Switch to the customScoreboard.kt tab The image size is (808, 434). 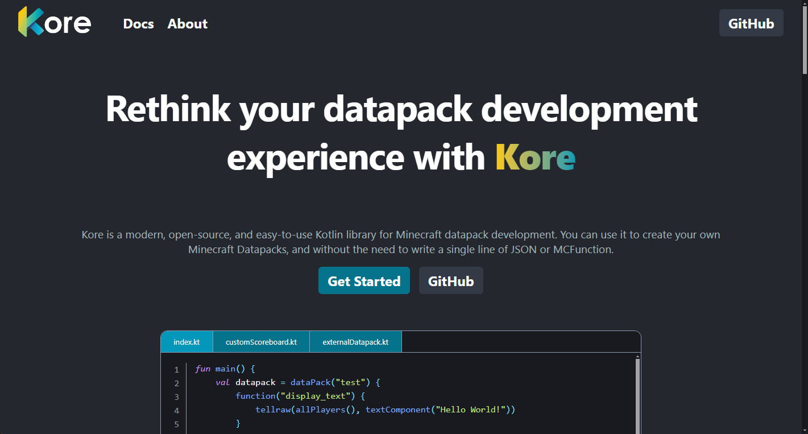(x=261, y=342)
